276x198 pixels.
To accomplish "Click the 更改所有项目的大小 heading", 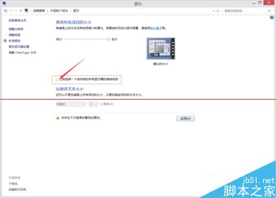I will (x=73, y=23).
